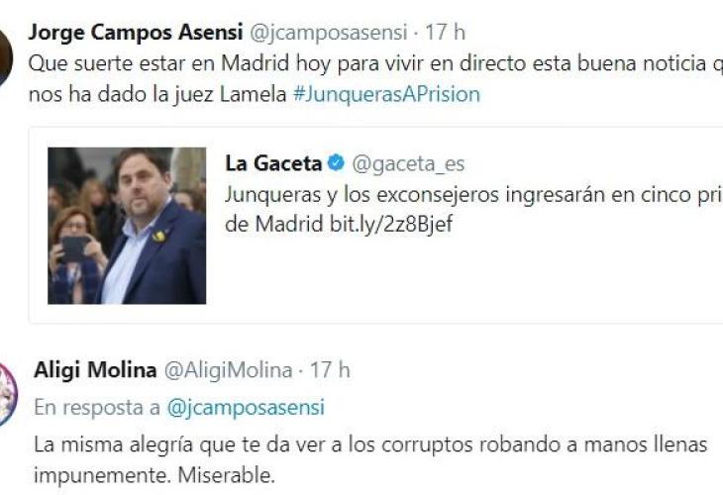Image resolution: width=723 pixels, height=495 pixels.
Task: Follow the bit.ly/2z8Bjef link
Action: (x=391, y=225)
